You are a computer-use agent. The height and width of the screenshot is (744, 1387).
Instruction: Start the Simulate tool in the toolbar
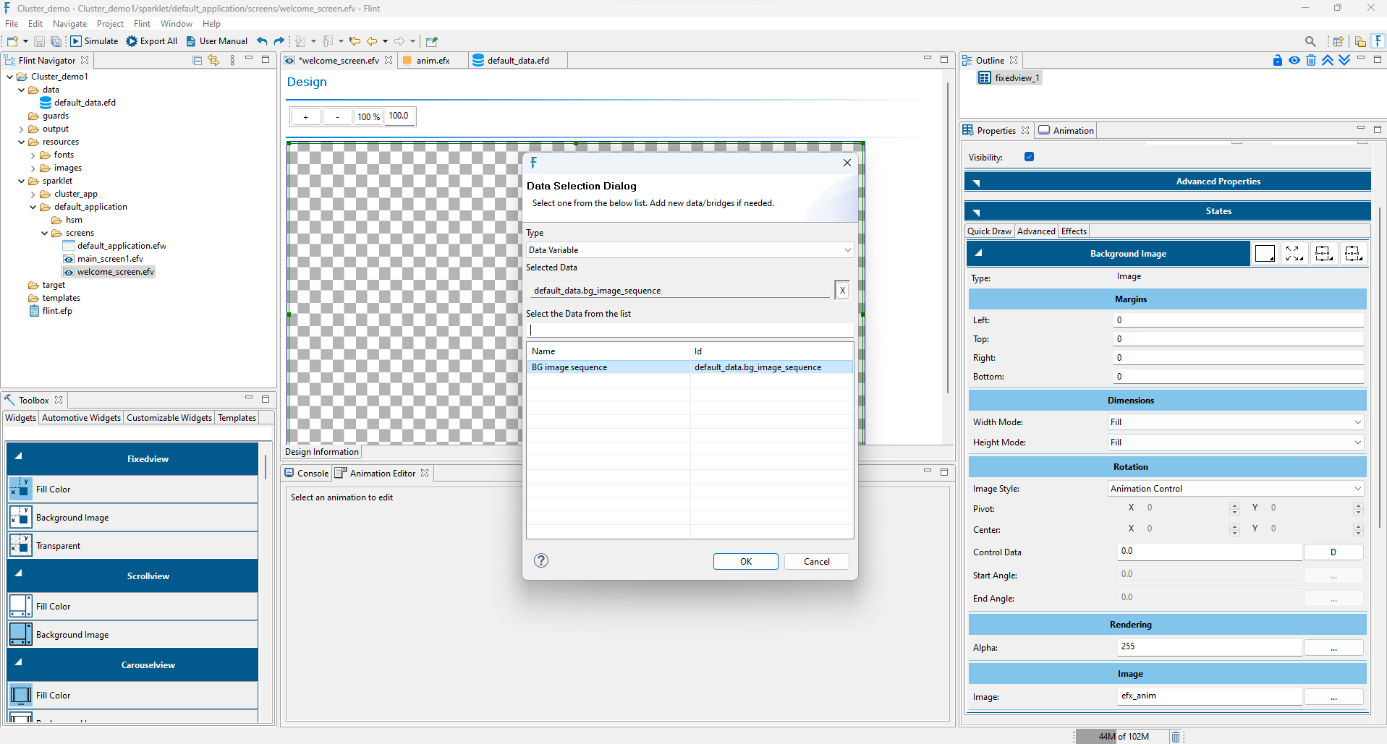[93, 41]
